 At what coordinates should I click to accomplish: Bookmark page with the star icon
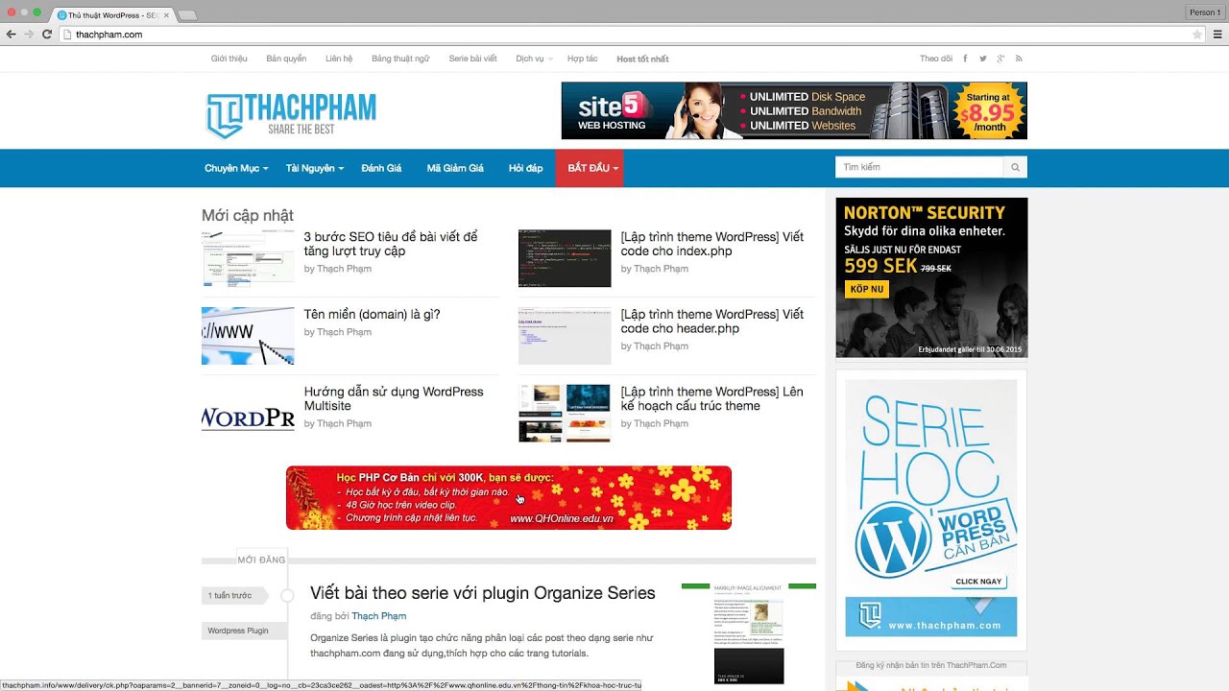[1196, 34]
